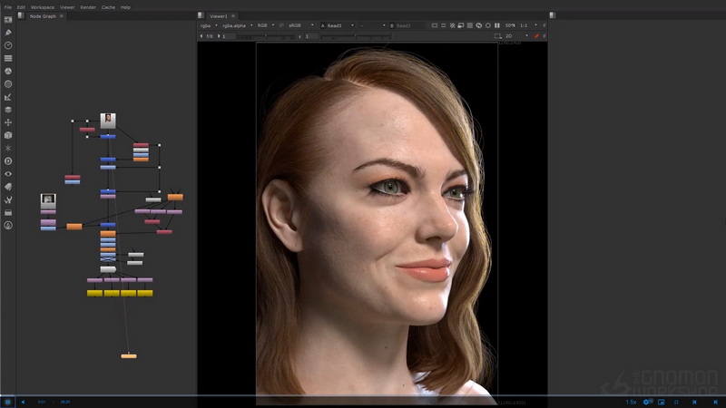Open video player settings gear
Screen dimensions: 726x408
(646, 402)
